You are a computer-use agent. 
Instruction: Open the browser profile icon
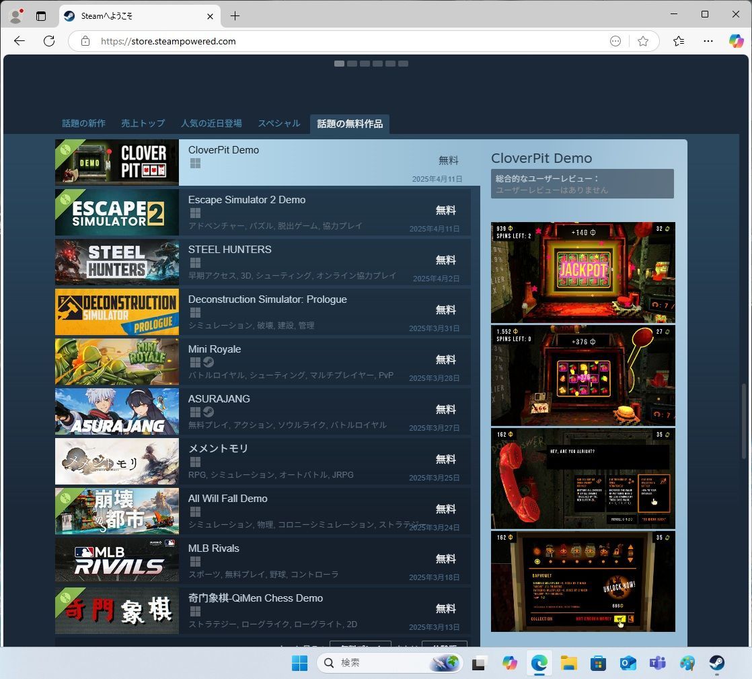pos(16,16)
